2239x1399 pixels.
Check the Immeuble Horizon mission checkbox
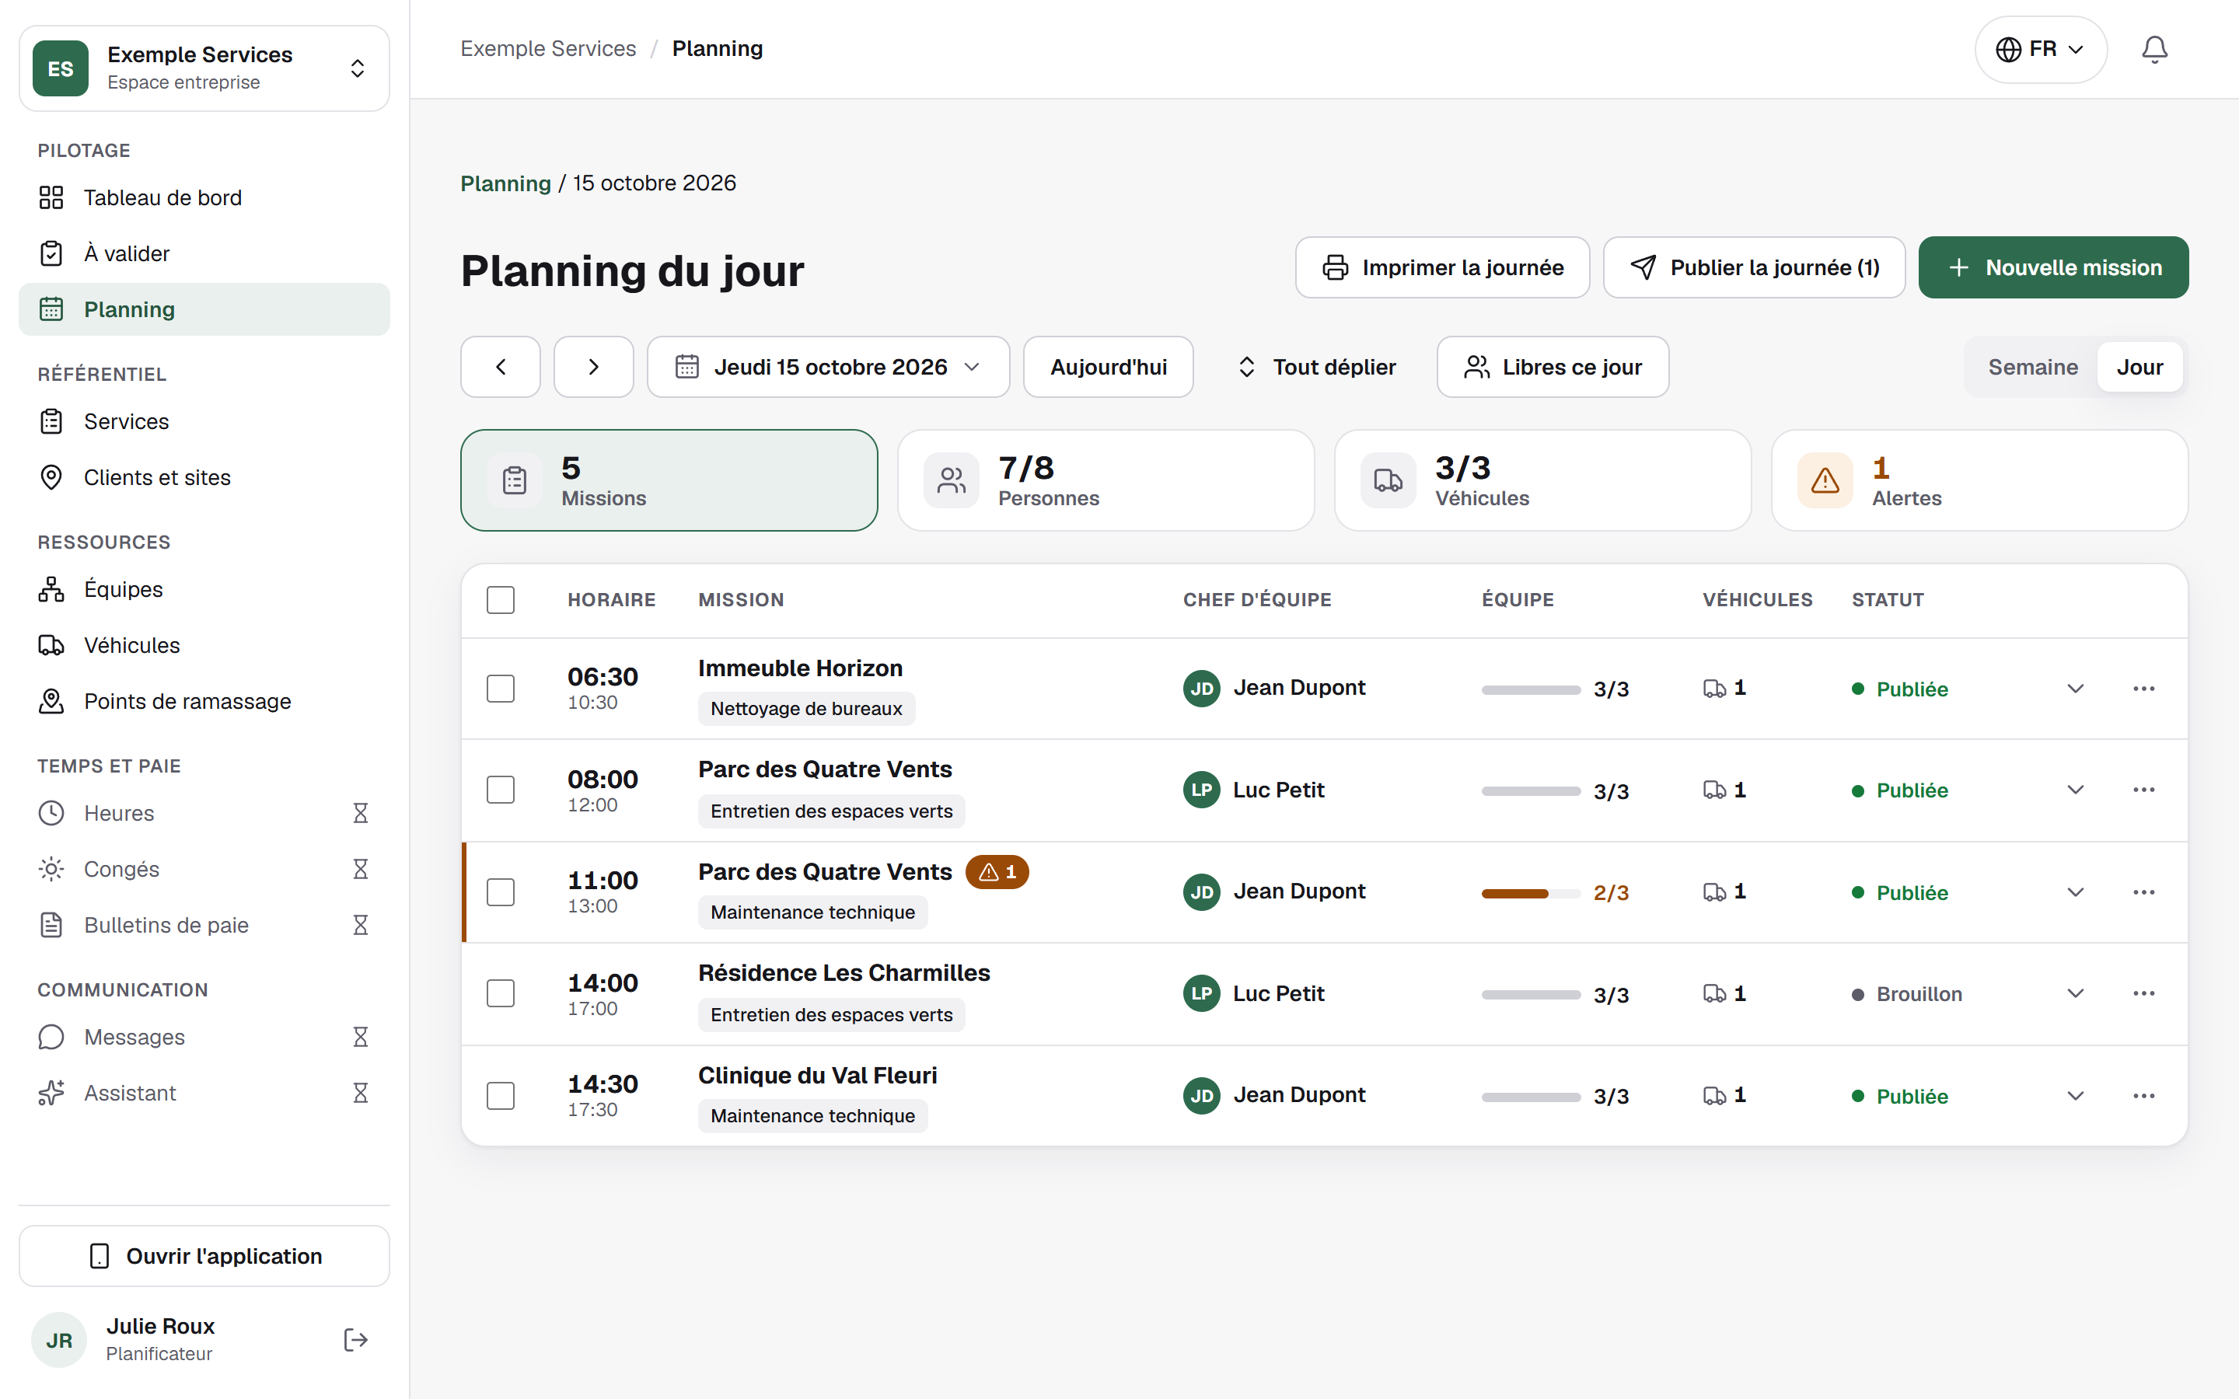coord(501,689)
